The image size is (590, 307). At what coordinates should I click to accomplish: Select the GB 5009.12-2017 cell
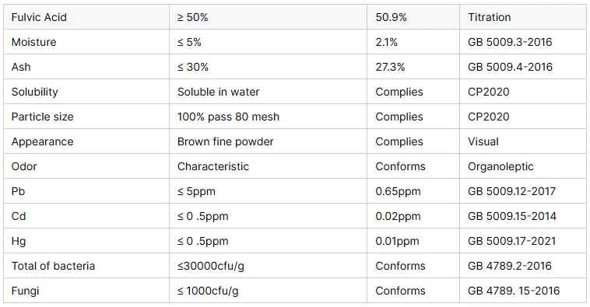[x=511, y=191]
